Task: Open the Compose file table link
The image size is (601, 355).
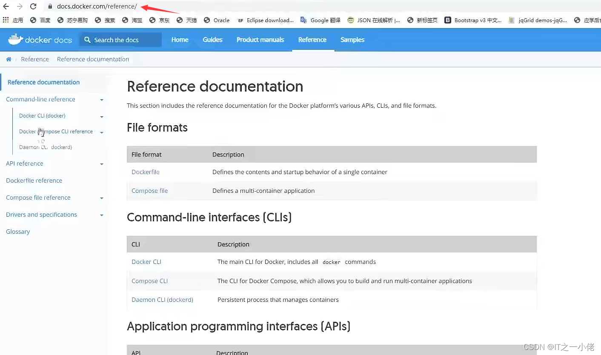Action: [x=149, y=191]
